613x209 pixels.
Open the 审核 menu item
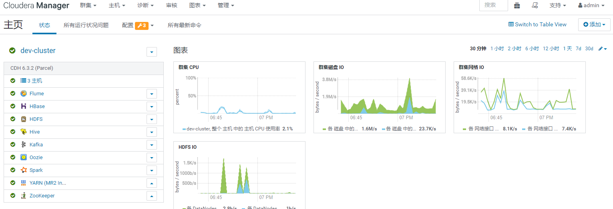coord(171,6)
